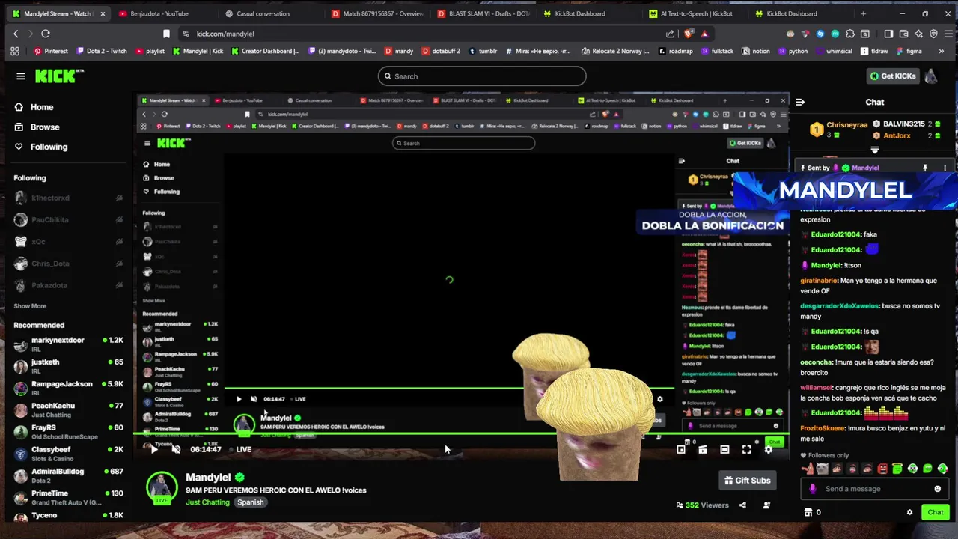Unpin the pinned message pin icon
The height and width of the screenshot is (539, 958).
925,168
